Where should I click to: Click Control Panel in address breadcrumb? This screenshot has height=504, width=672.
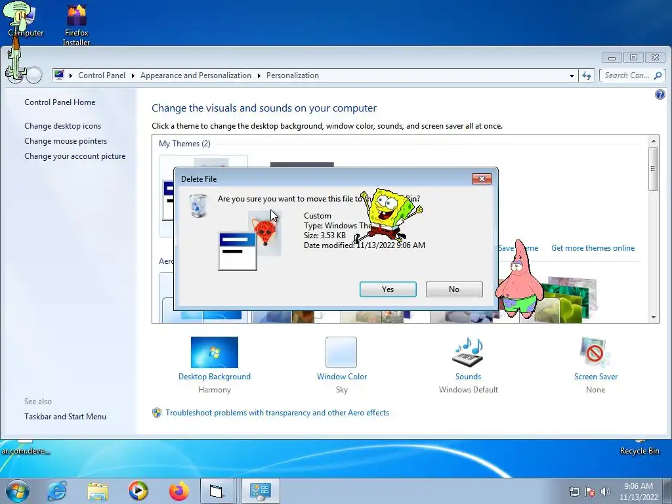click(x=102, y=75)
